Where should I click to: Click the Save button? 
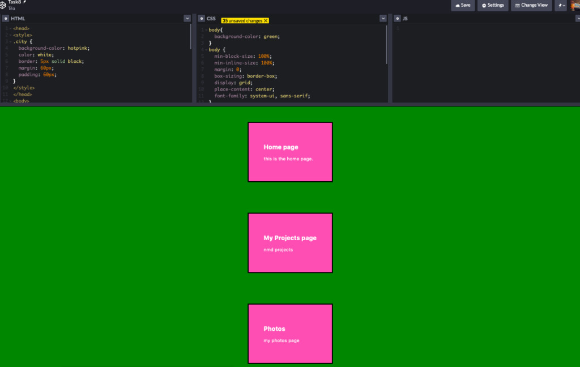click(x=463, y=5)
